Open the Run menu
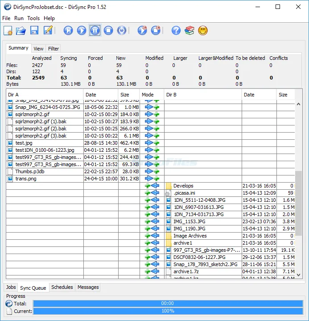 (x=19, y=18)
